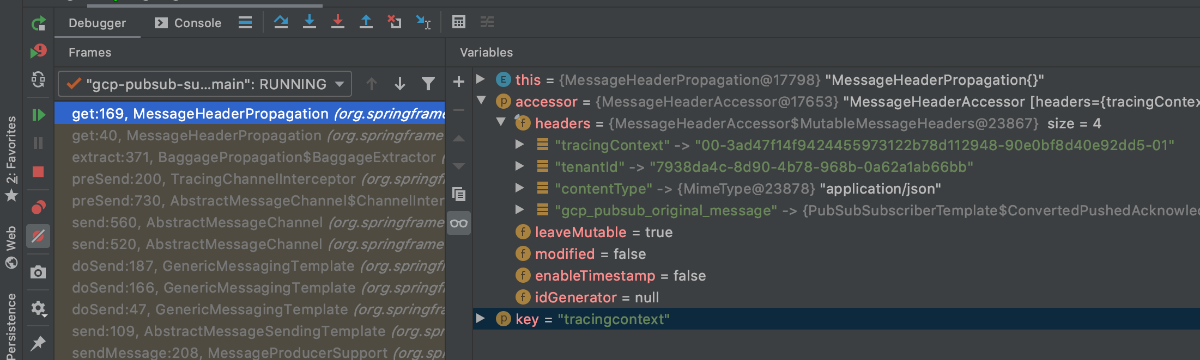Click the Trace Current Stream Chain icon
The height and width of the screenshot is (360, 1200).
point(487,22)
